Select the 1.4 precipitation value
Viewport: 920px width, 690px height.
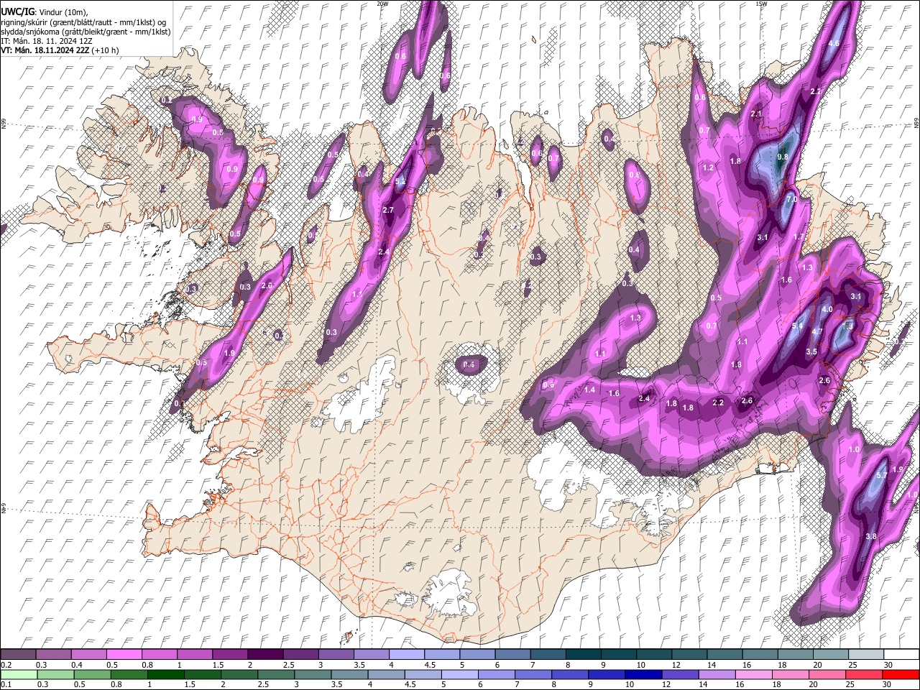590,390
